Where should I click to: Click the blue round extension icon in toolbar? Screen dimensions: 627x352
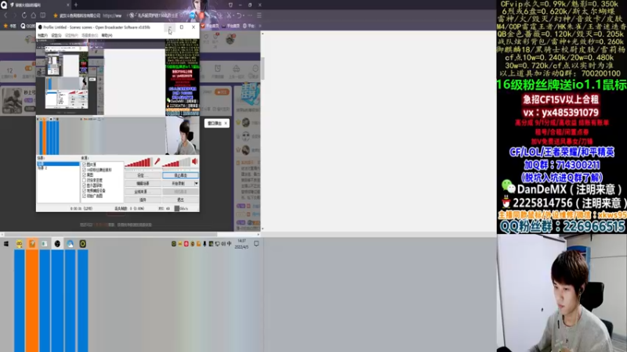[192, 16]
